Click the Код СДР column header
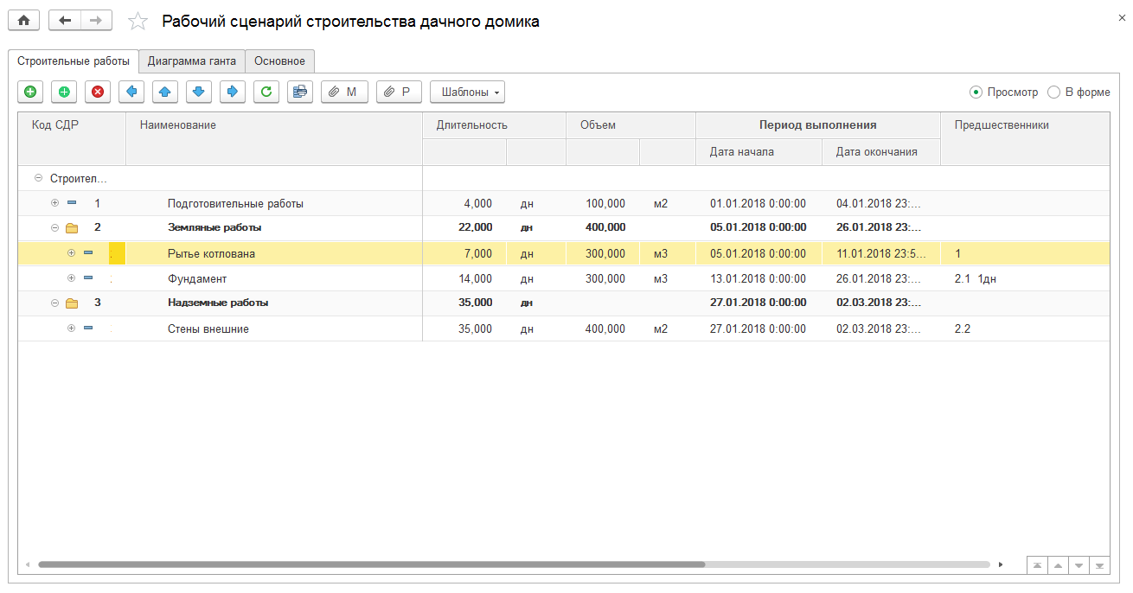Screen dimensions: 1133x593 (72, 138)
